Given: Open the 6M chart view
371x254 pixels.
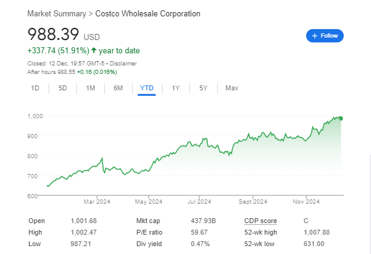Looking at the screenshot, I should [118, 89].
